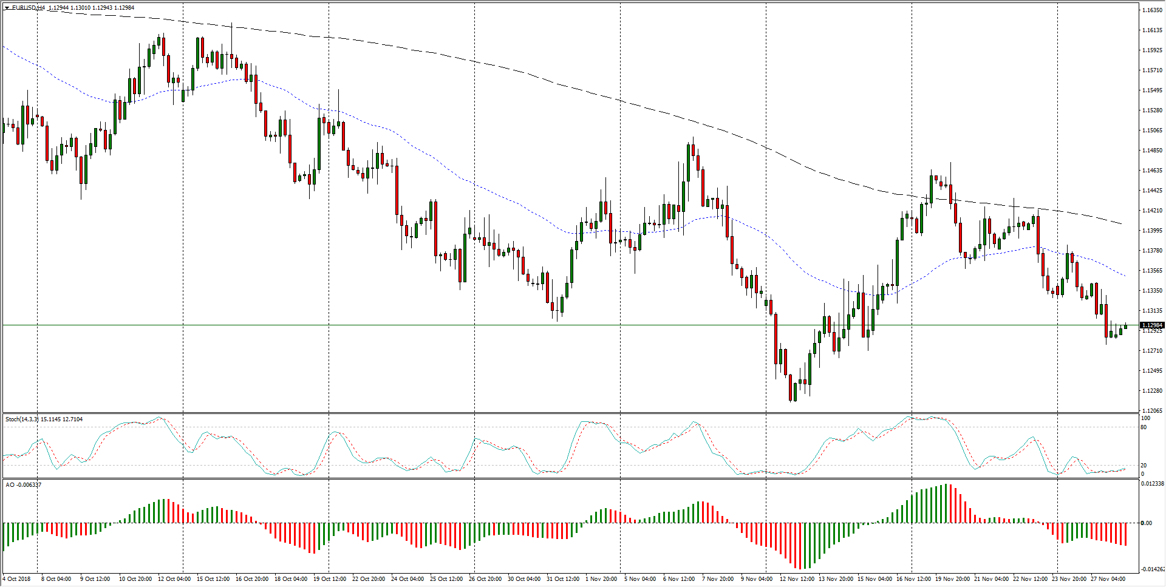Click the 1.14425 price scale label
Viewport: 1166px width, 587px height.
click(x=1152, y=191)
